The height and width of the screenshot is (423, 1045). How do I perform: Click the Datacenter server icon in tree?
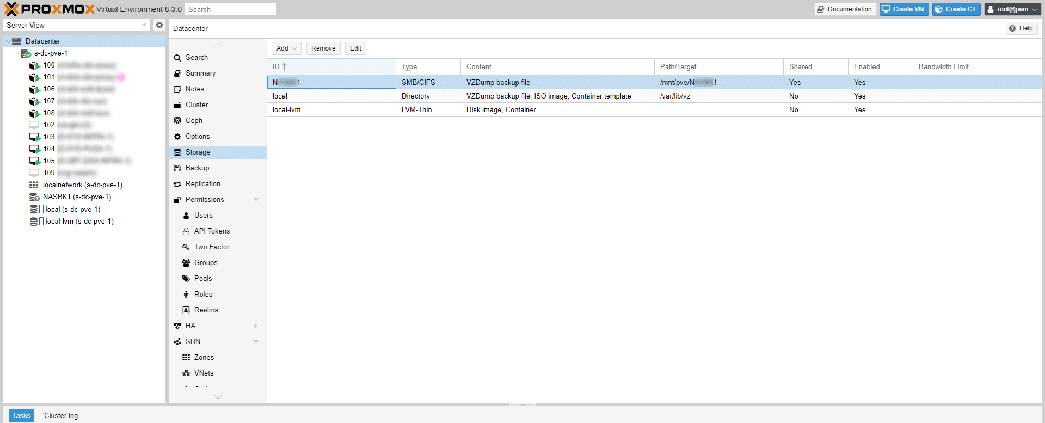point(16,41)
